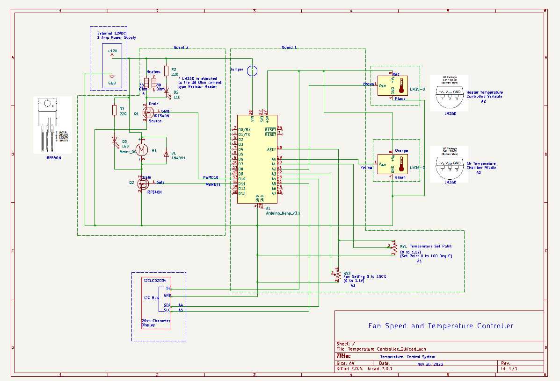Click the date 'Nov 26 2023'
Screen dimensions: 560x381
tap(430, 364)
